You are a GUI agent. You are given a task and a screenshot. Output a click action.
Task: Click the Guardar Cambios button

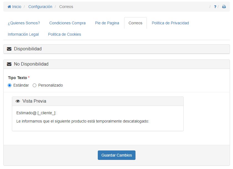(116, 155)
